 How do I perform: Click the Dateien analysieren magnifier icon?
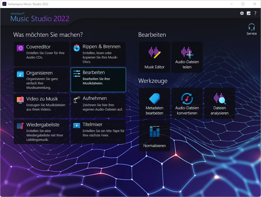[220, 99]
